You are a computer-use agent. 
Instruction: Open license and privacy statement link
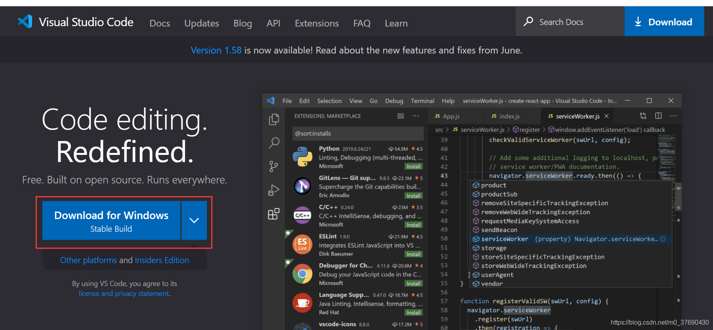pos(124,294)
